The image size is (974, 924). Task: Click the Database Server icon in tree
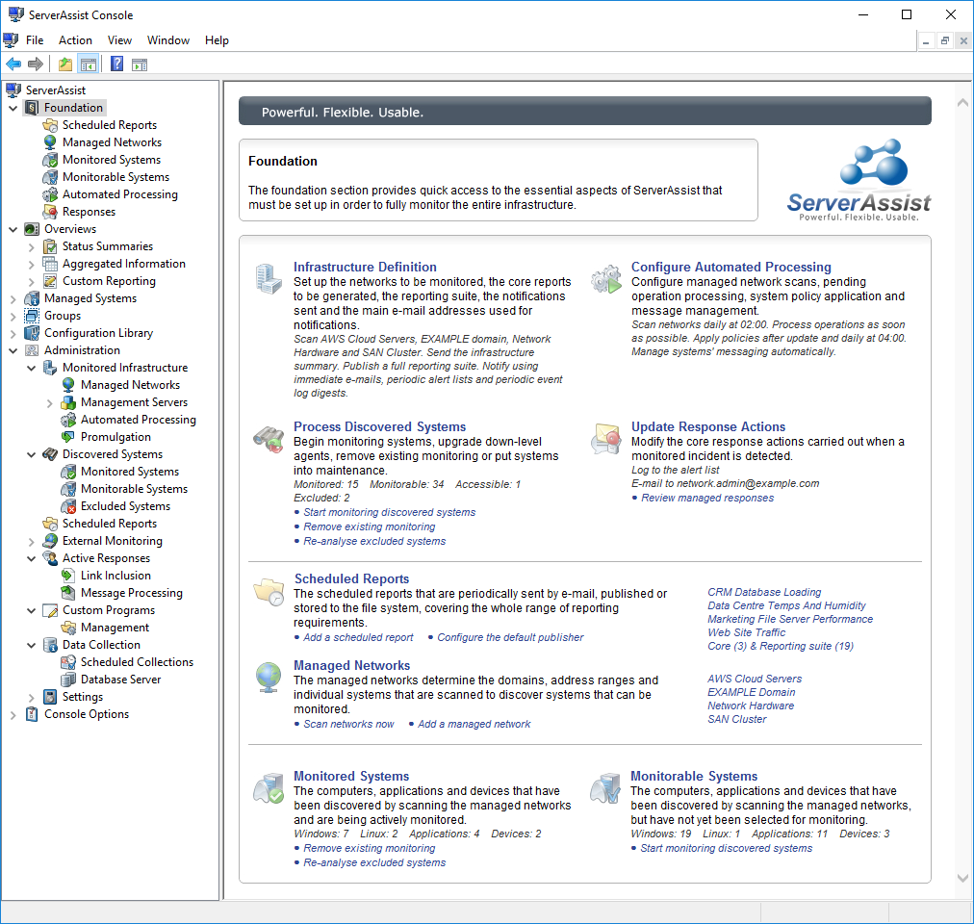point(68,680)
